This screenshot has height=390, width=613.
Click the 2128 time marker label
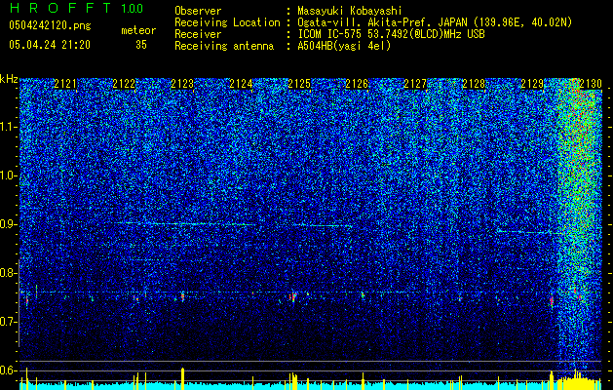[x=474, y=84]
